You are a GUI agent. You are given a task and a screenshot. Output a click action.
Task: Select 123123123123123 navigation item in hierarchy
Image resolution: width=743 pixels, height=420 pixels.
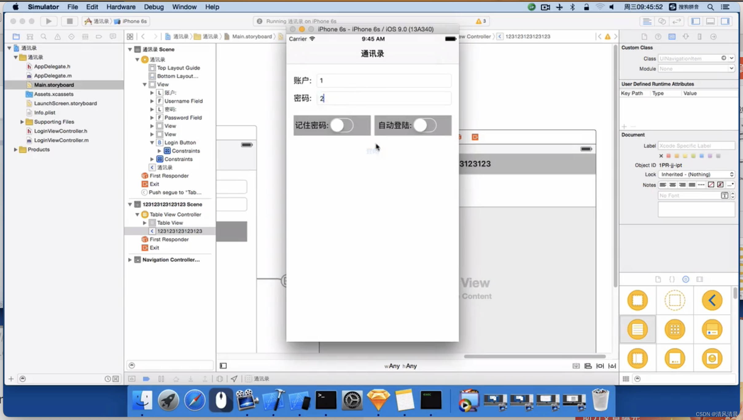180,231
